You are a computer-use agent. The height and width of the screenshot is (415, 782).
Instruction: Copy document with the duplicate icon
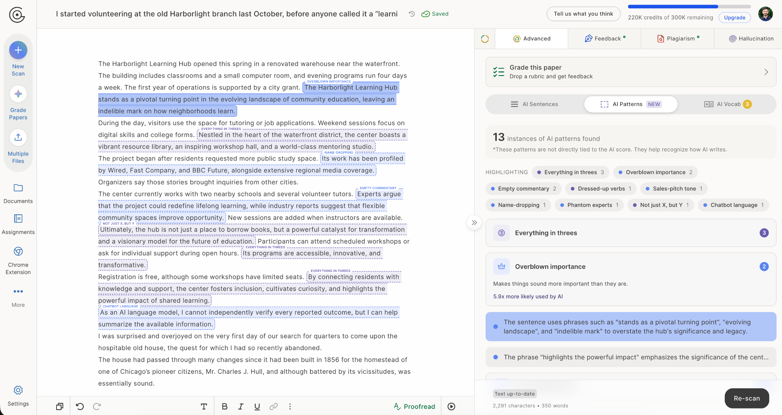click(60, 407)
